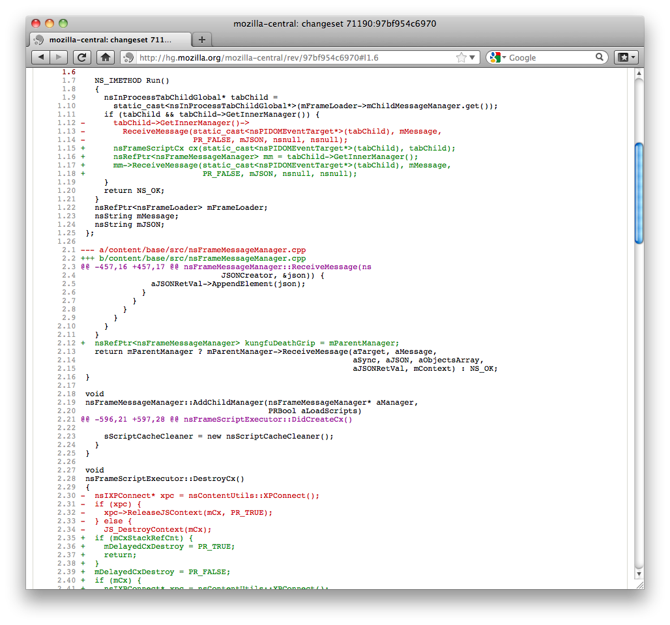The height and width of the screenshot is (625, 670).
Task: Click 'aJSONRetVal->AppendElement(json);' code line
Action: [228, 283]
